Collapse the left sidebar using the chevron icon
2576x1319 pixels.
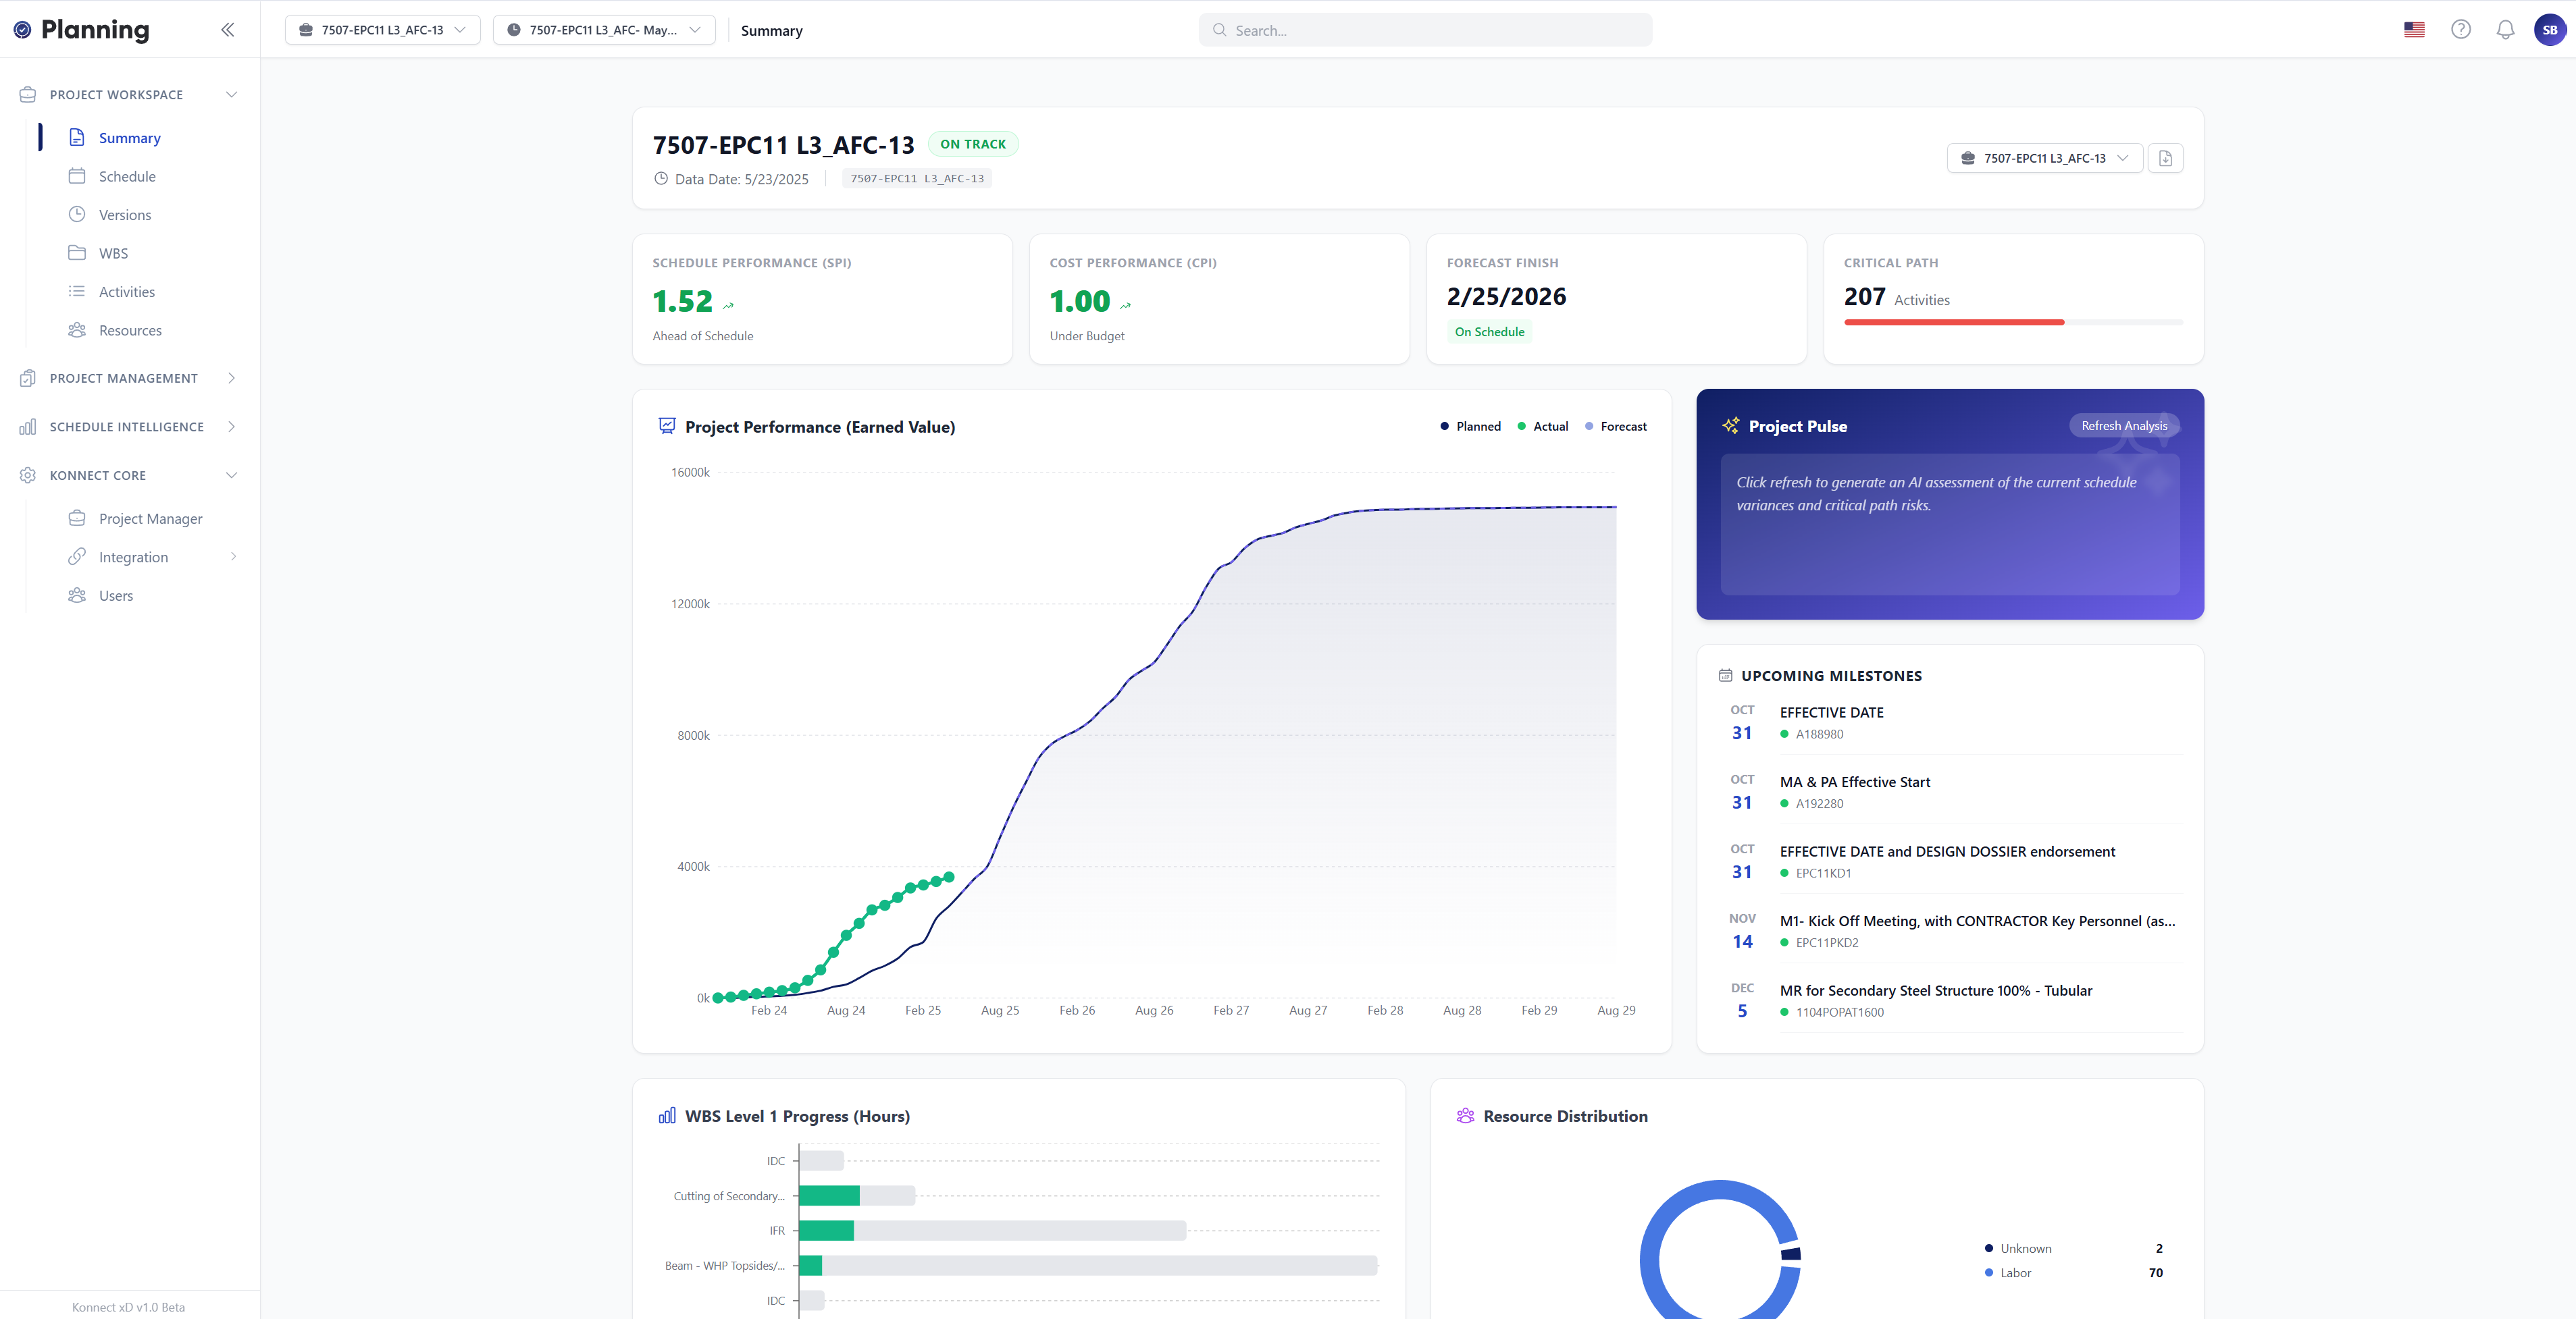pyautogui.click(x=228, y=29)
